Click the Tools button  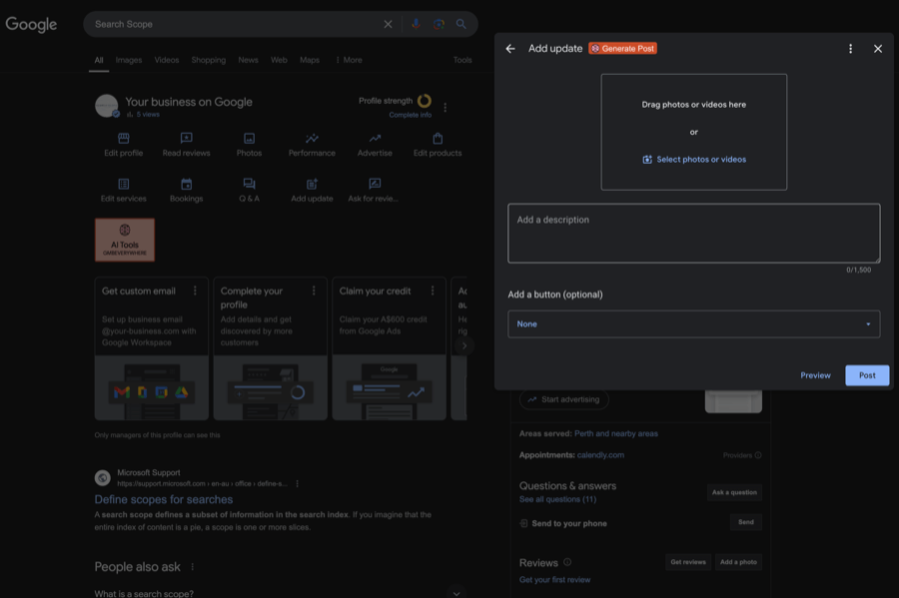pos(462,60)
